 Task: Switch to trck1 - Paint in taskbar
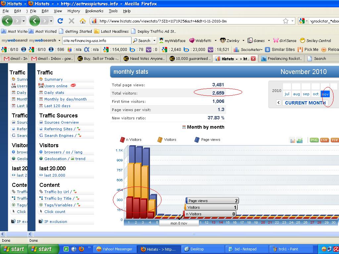coord(291,249)
